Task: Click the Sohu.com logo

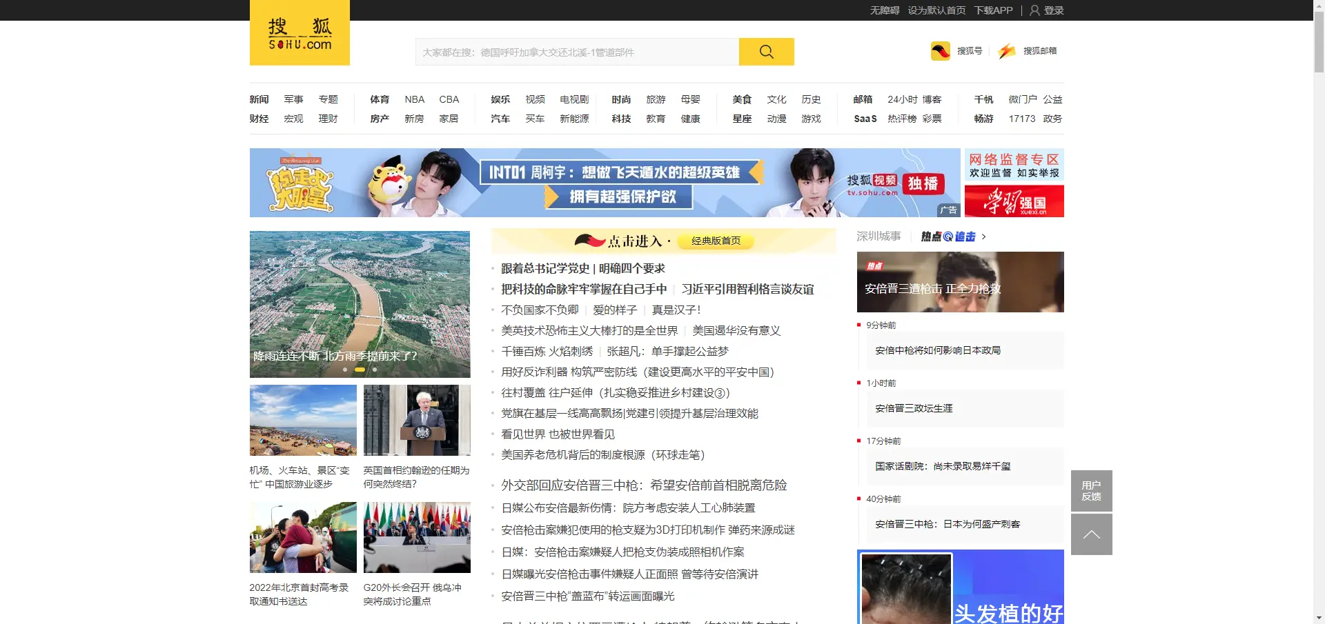Action: [300, 32]
